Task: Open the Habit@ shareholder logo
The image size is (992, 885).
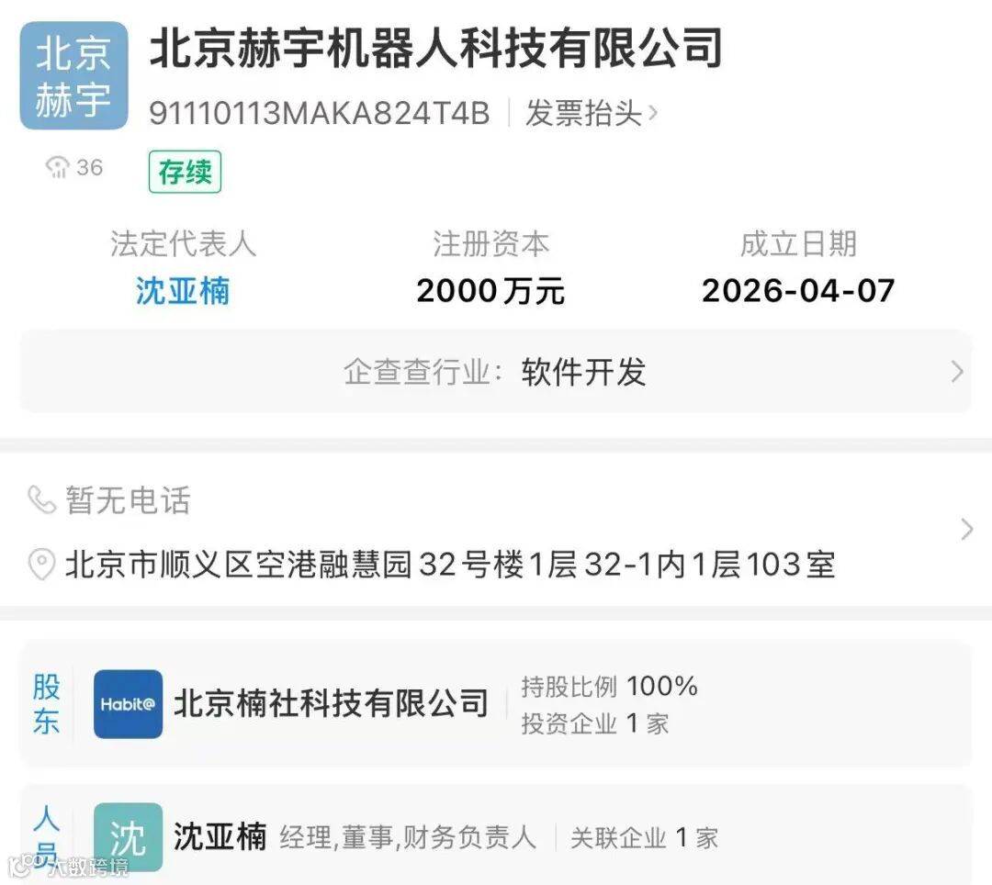Action: click(x=129, y=704)
